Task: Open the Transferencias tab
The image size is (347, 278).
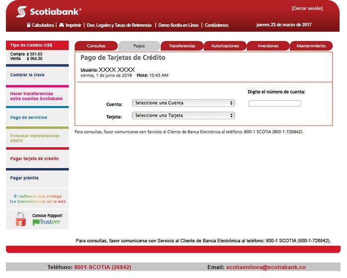Action: pyautogui.click(x=182, y=46)
